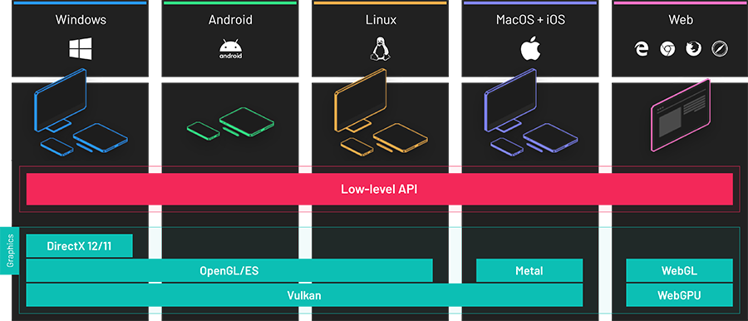Click the green Android tablet illustration

pos(247,121)
